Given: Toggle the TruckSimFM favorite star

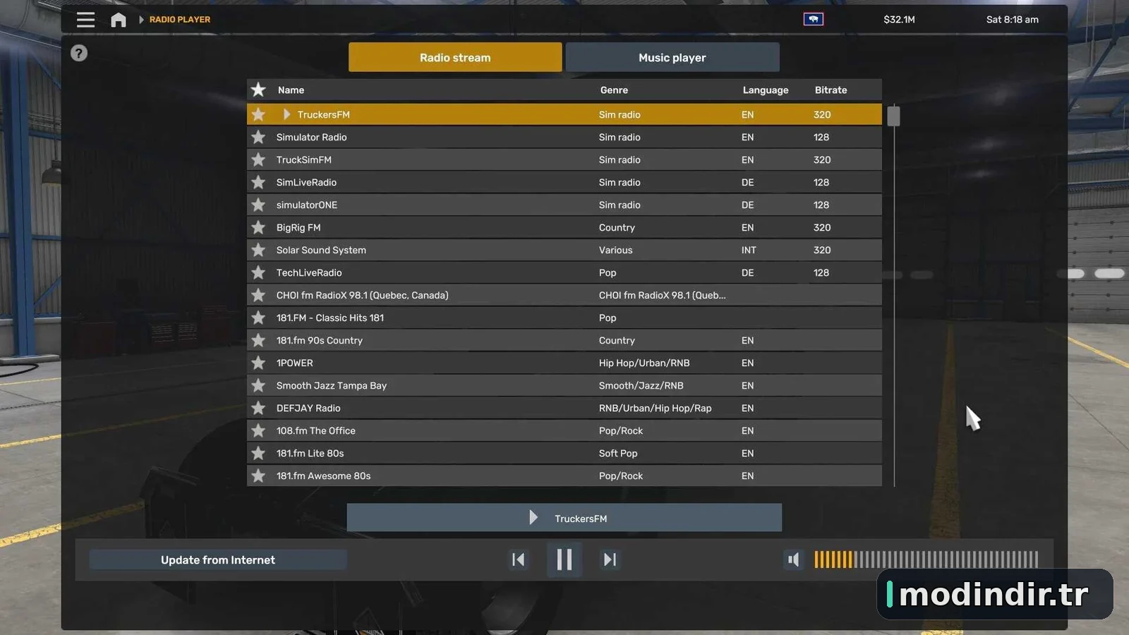Looking at the screenshot, I should point(258,159).
